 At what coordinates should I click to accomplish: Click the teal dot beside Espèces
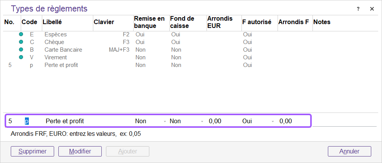click(x=21, y=34)
